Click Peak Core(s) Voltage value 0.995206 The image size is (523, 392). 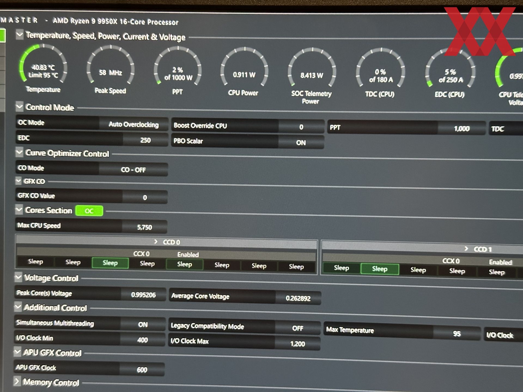coord(143,295)
